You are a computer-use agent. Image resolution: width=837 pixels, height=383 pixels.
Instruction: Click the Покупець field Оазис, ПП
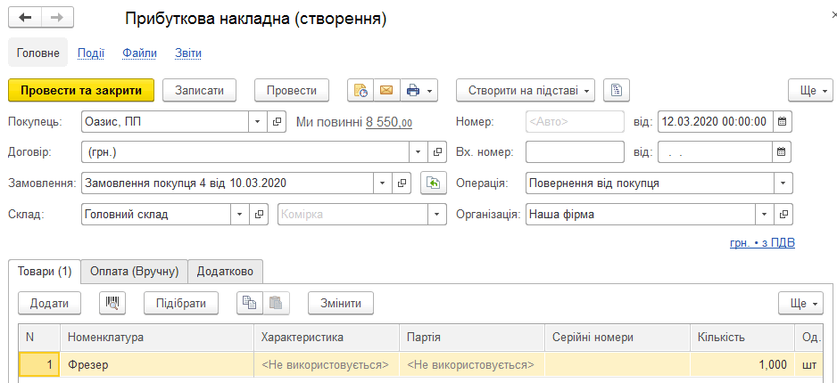pos(165,122)
